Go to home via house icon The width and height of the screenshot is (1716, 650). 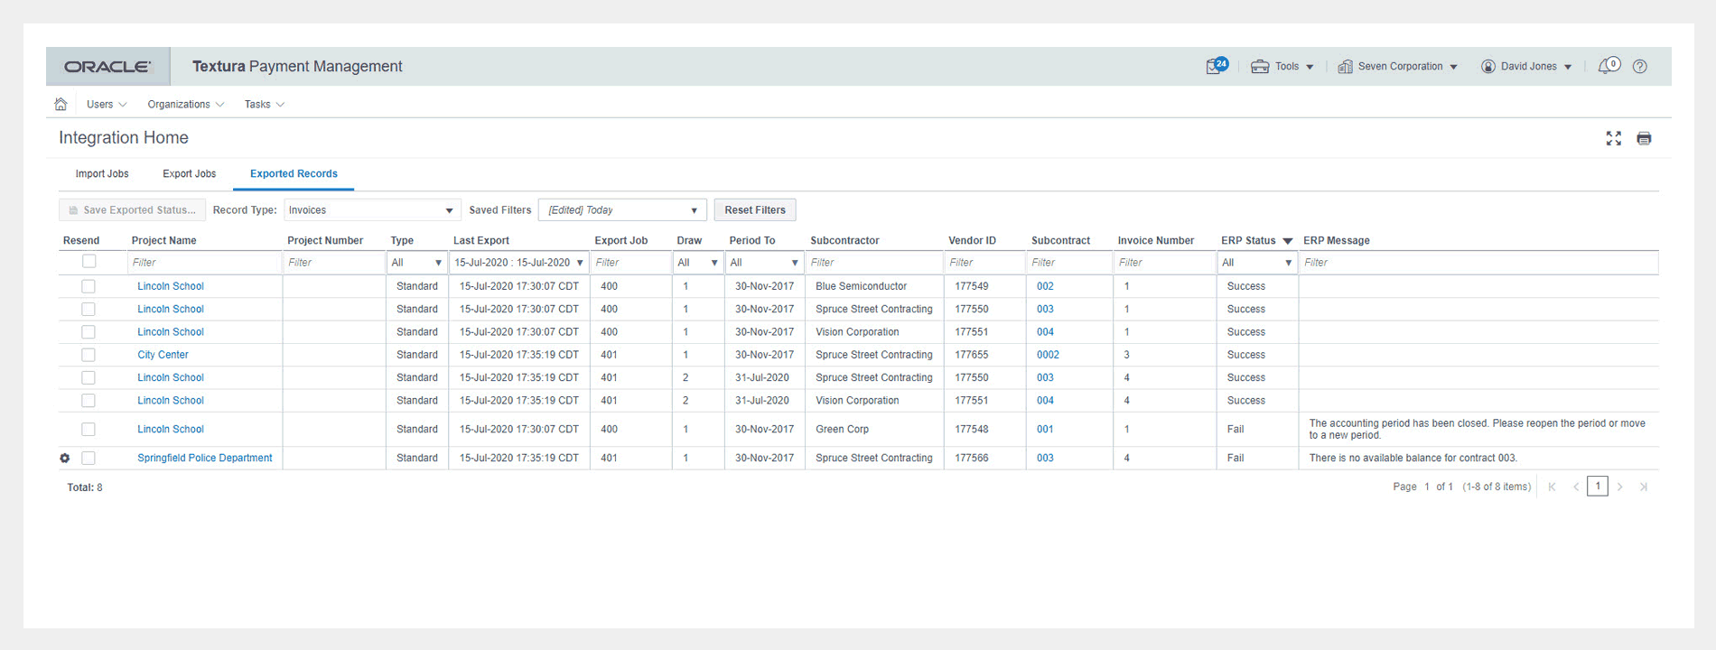click(x=61, y=104)
